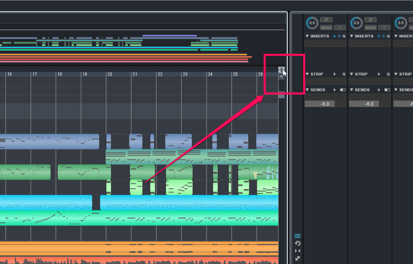Image resolution: width=413 pixels, height=264 pixels.
Task: Click the up arrow icon in second SENDS header
Action: [379, 90]
